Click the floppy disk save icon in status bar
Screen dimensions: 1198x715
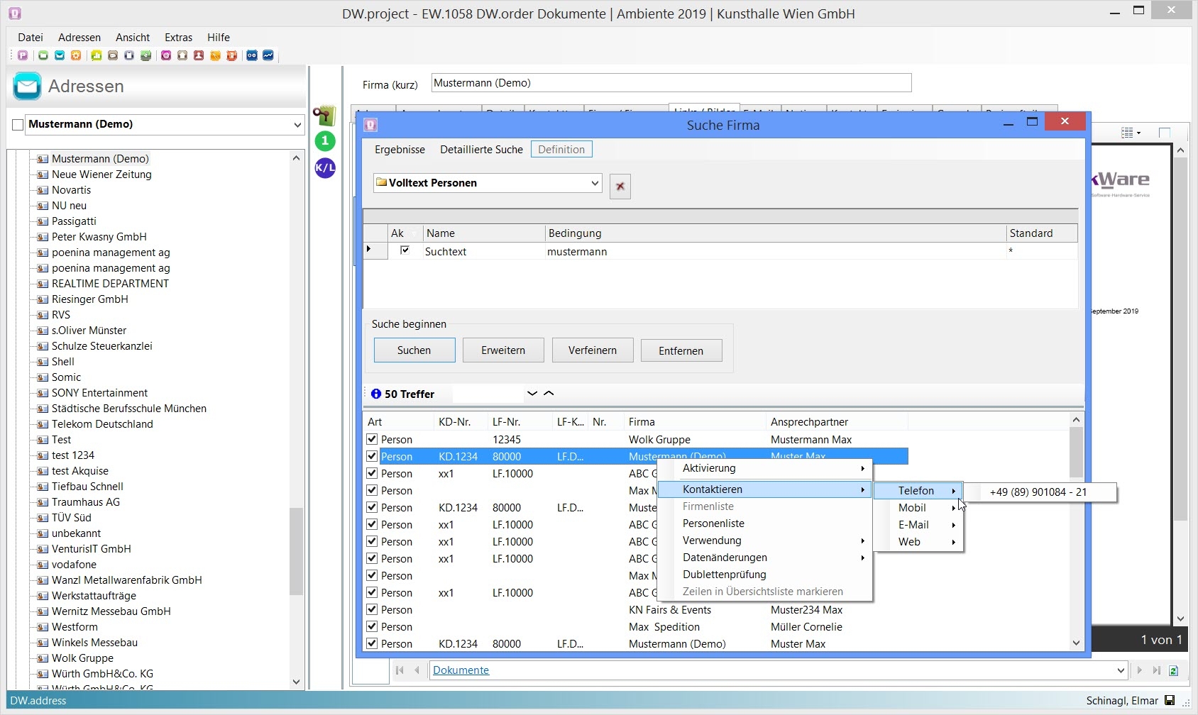1170,701
